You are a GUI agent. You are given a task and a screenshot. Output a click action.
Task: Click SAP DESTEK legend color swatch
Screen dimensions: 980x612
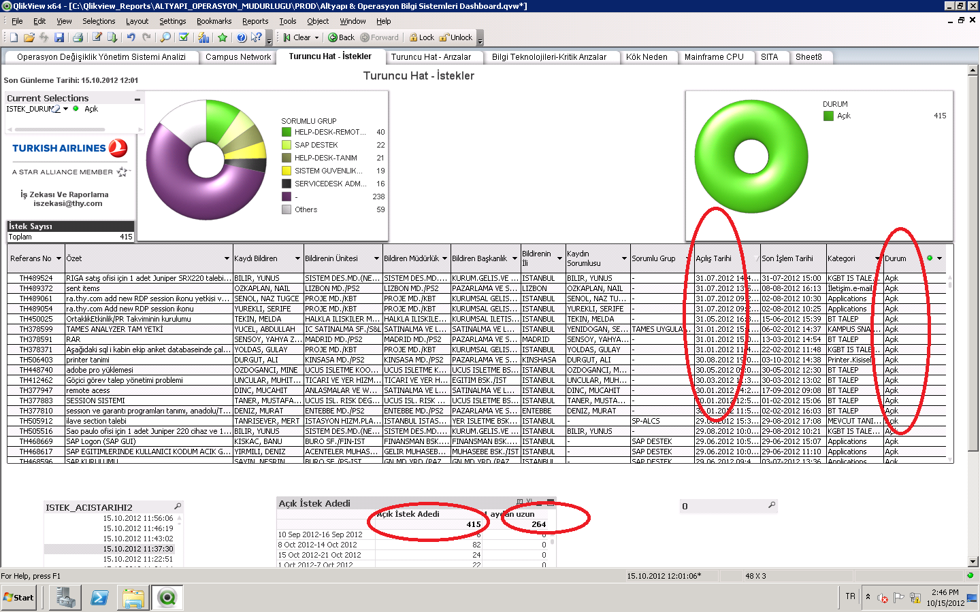coord(287,145)
